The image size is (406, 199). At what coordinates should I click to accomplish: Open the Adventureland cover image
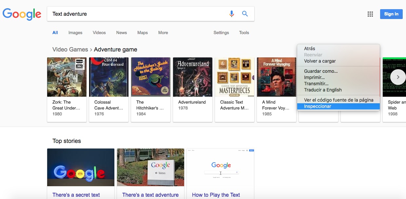click(x=193, y=77)
